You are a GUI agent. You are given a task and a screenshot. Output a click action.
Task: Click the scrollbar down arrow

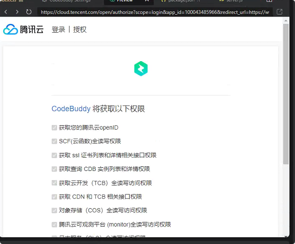(x=286, y=237)
